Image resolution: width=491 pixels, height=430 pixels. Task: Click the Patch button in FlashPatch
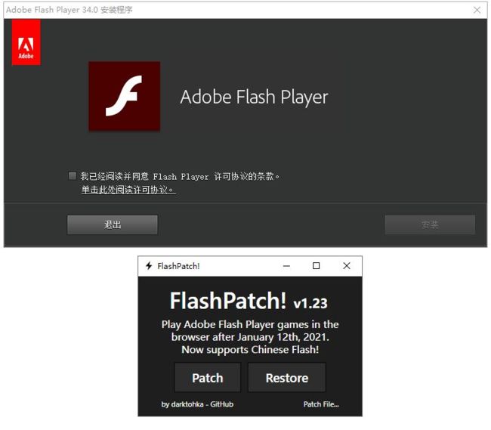point(208,378)
